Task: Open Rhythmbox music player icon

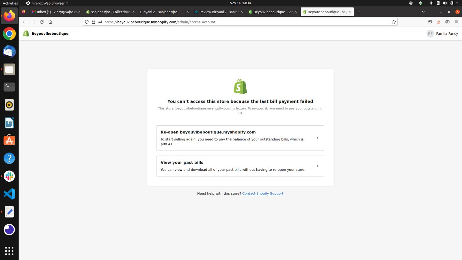Action: 9,105
